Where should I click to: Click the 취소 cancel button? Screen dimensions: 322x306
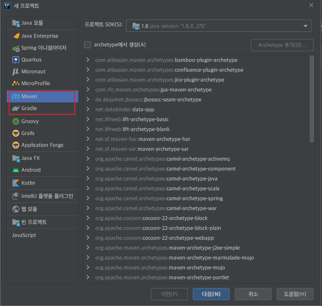click(x=253, y=294)
